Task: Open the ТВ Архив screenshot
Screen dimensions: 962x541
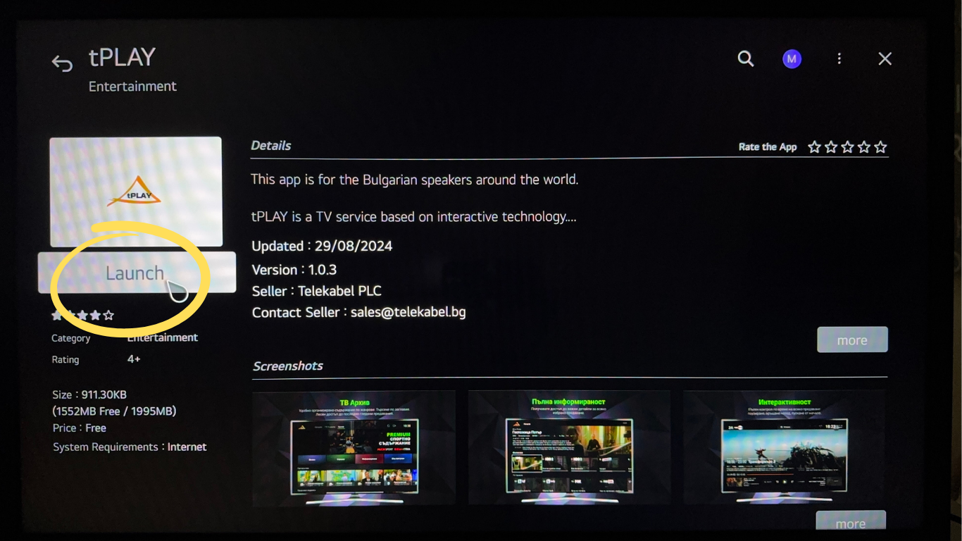Action: click(354, 447)
